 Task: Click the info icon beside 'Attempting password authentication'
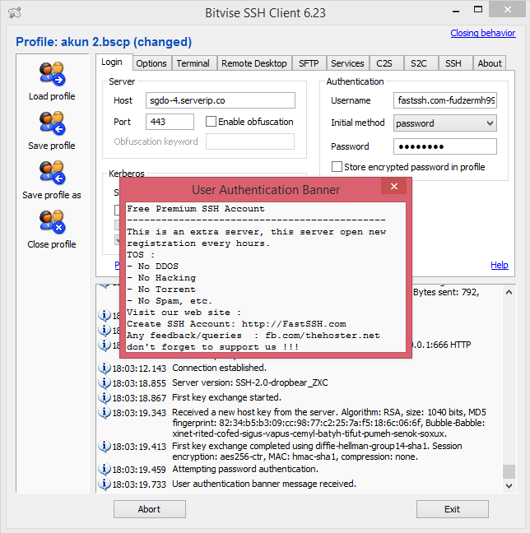pyautogui.click(x=105, y=469)
